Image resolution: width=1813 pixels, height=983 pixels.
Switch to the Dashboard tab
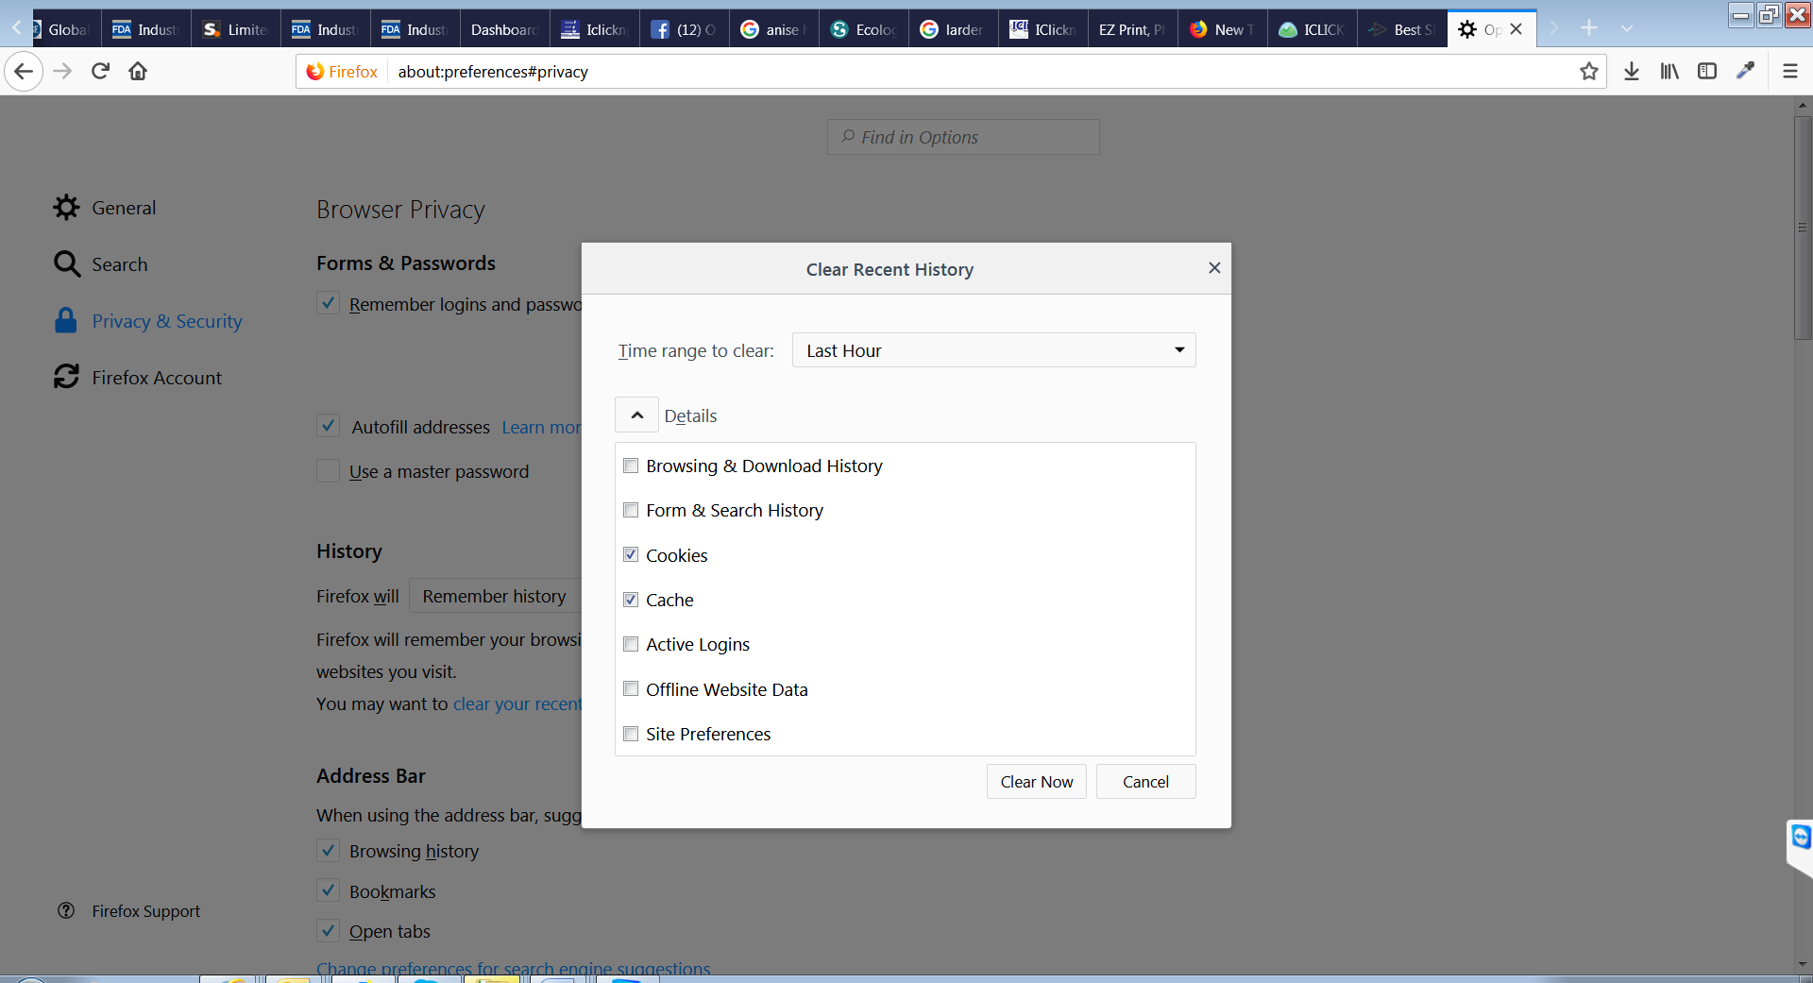click(x=504, y=29)
